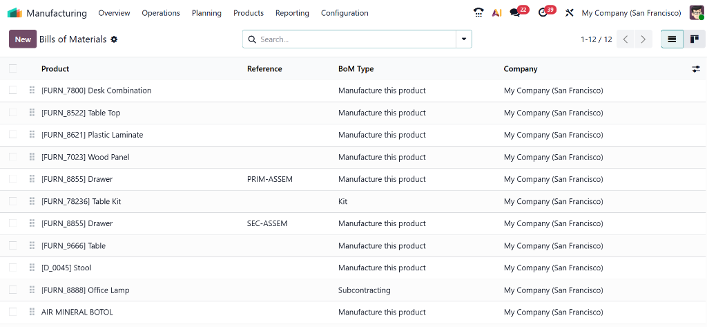Select all records with header checkbox
Image resolution: width=707 pixels, height=327 pixels.
point(13,68)
